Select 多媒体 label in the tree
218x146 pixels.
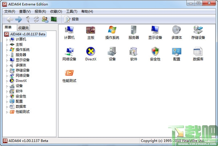coord(21,65)
